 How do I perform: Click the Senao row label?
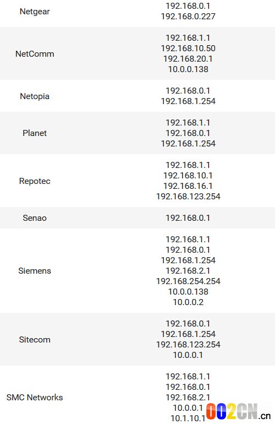(x=35, y=218)
